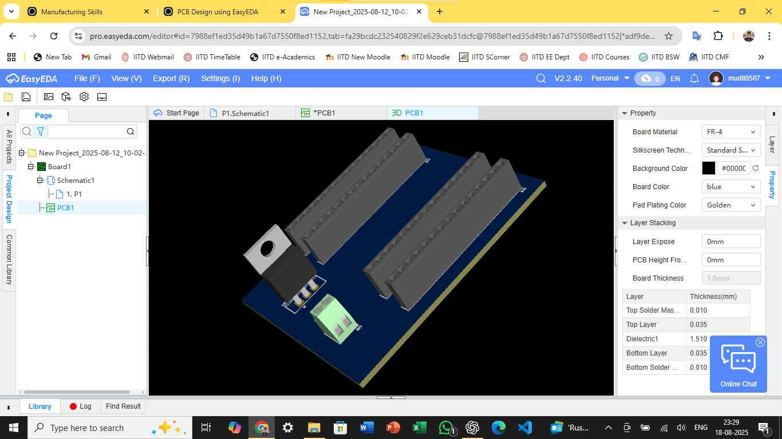This screenshot has height=439, width=782.
Task: Collapse the Layer Stacking section
Action: (x=625, y=223)
